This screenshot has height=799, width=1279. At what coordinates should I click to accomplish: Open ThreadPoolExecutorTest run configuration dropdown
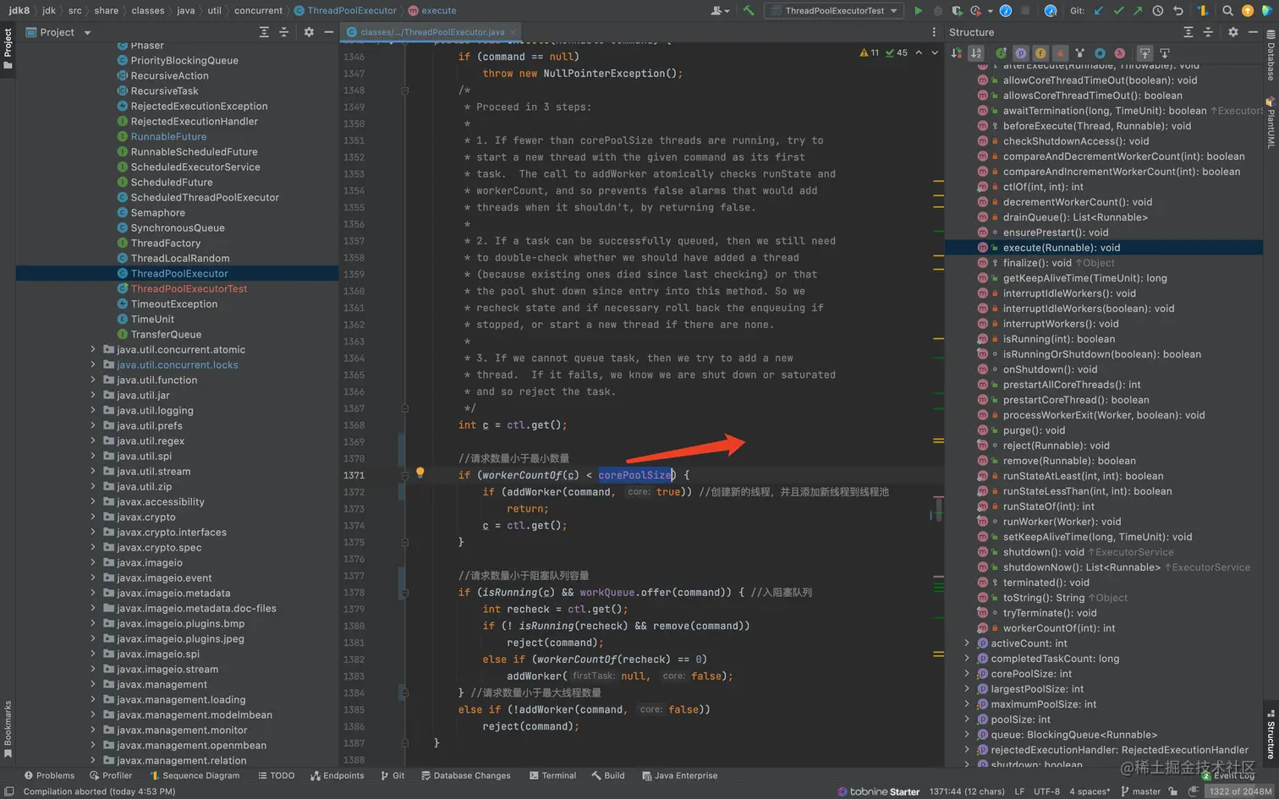point(834,10)
